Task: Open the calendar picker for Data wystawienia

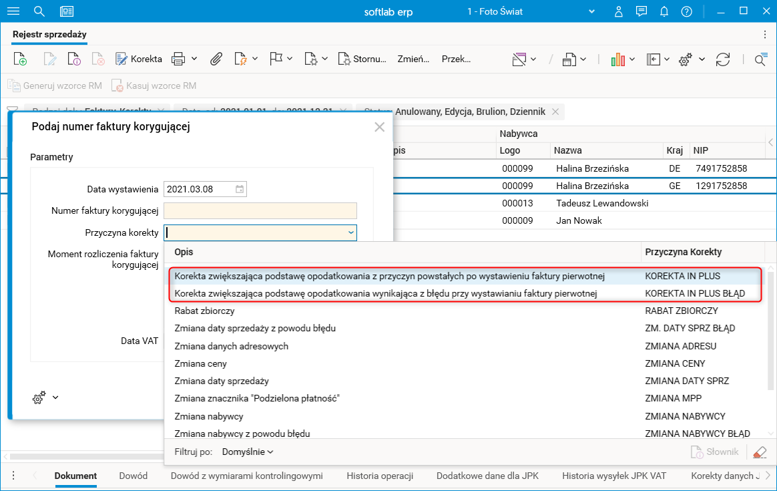Action: (x=240, y=189)
